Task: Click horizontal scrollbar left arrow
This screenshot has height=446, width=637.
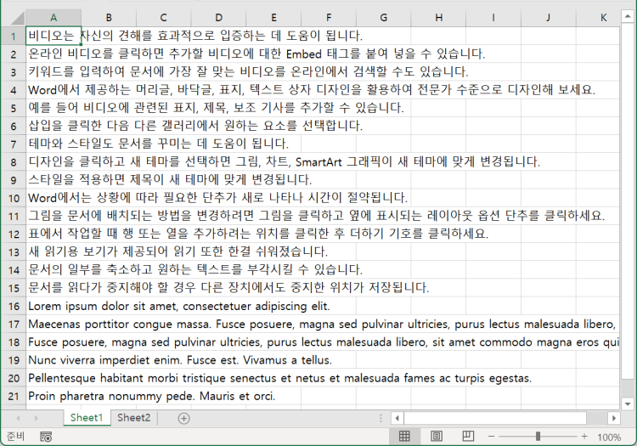Action: pyautogui.click(x=397, y=418)
